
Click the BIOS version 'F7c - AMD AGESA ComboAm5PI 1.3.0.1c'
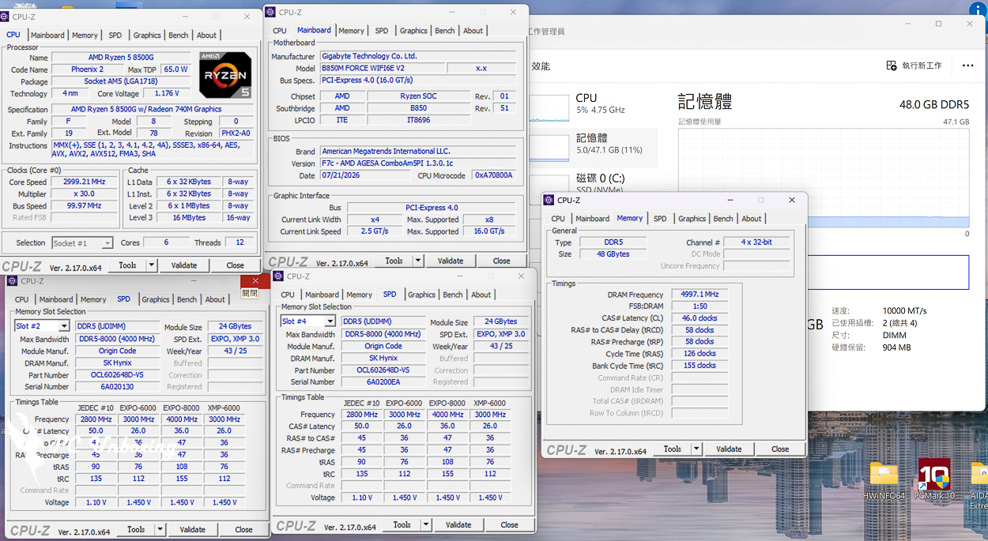tap(418, 163)
